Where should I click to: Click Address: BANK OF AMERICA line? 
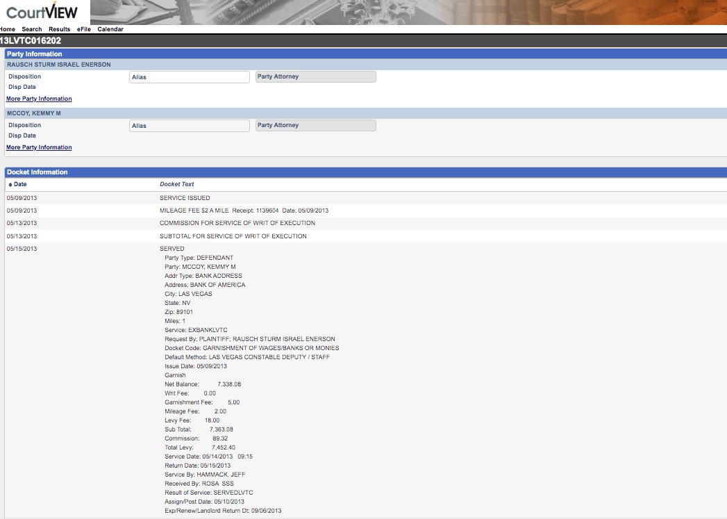pos(205,285)
